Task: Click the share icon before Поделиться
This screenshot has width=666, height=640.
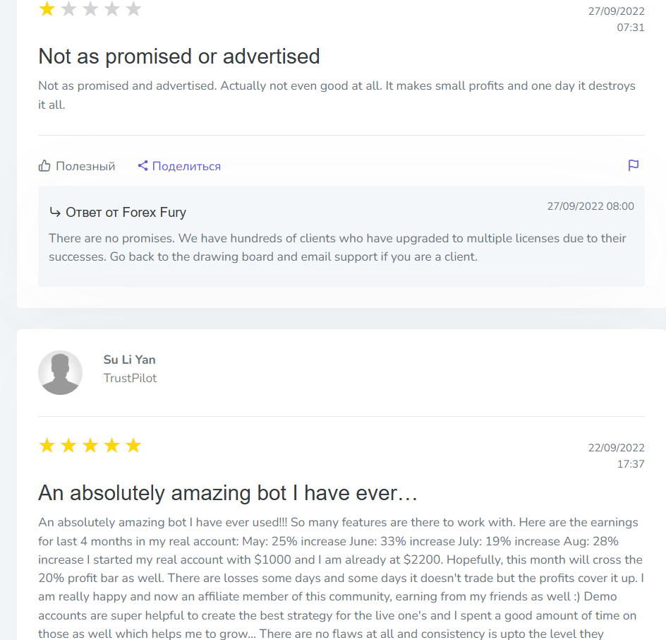Action: [x=143, y=166]
